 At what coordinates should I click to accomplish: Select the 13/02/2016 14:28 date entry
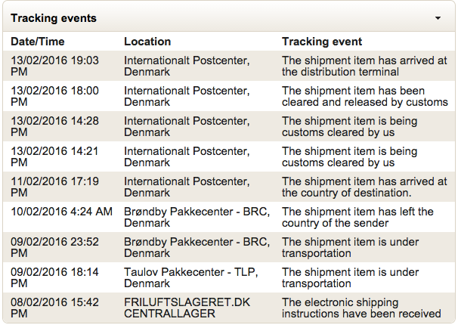point(54,126)
